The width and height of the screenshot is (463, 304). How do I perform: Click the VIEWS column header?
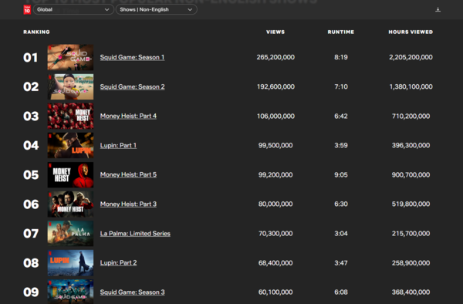[275, 32]
